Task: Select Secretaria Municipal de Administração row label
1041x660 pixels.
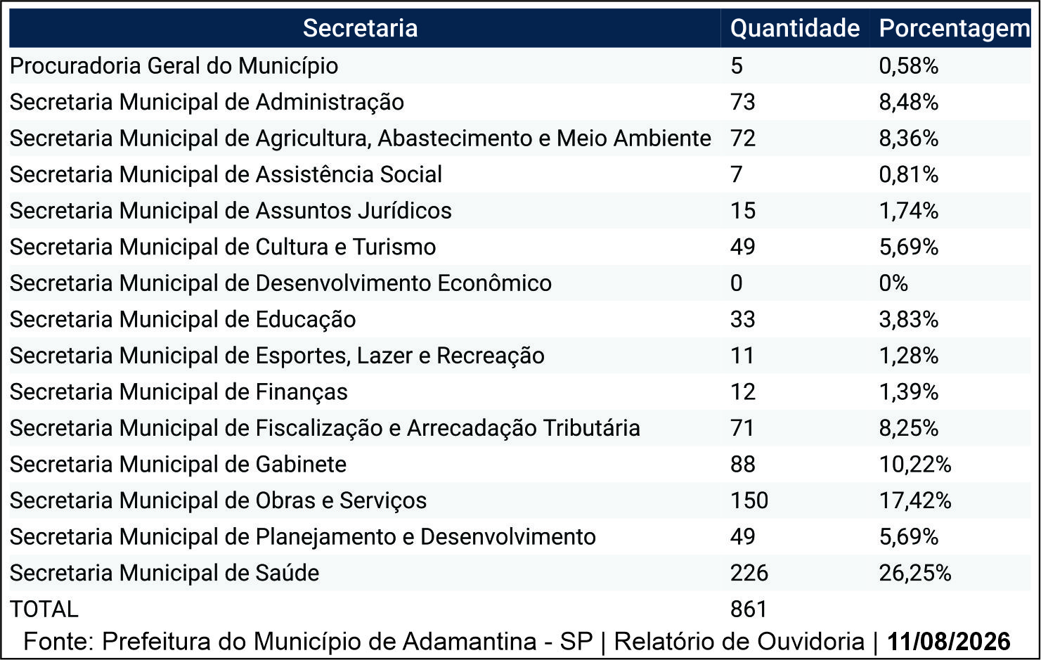Action: click(x=207, y=102)
